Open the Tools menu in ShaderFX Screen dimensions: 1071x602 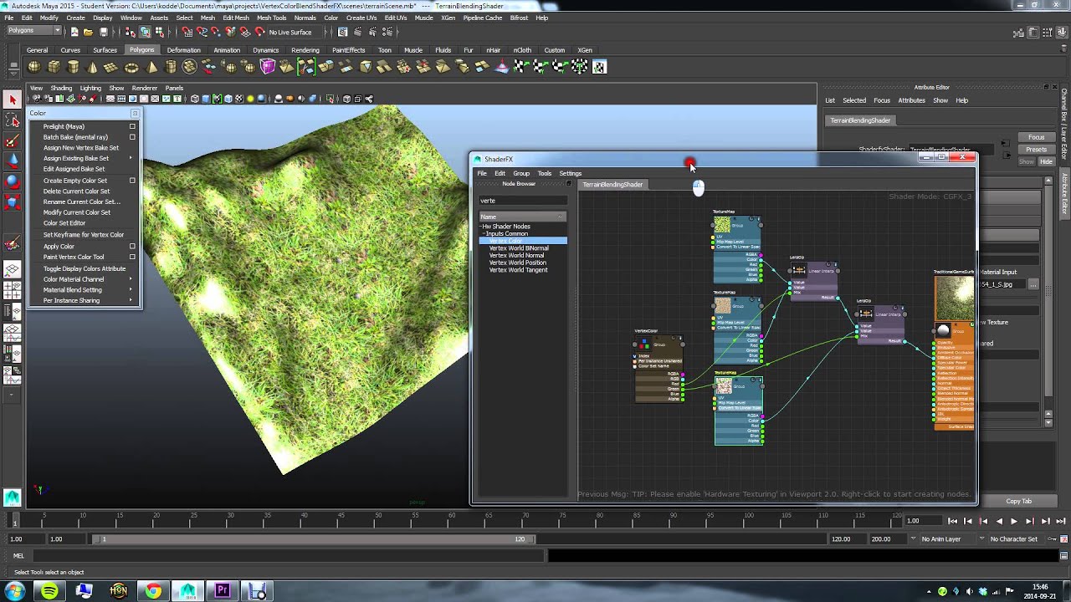pos(544,173)
